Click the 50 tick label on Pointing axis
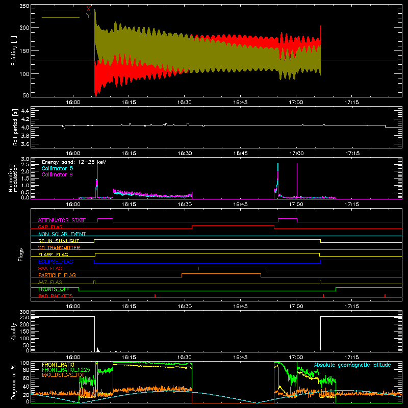The height and width of the screenshot is (408, 408). (x=26, y=95)
